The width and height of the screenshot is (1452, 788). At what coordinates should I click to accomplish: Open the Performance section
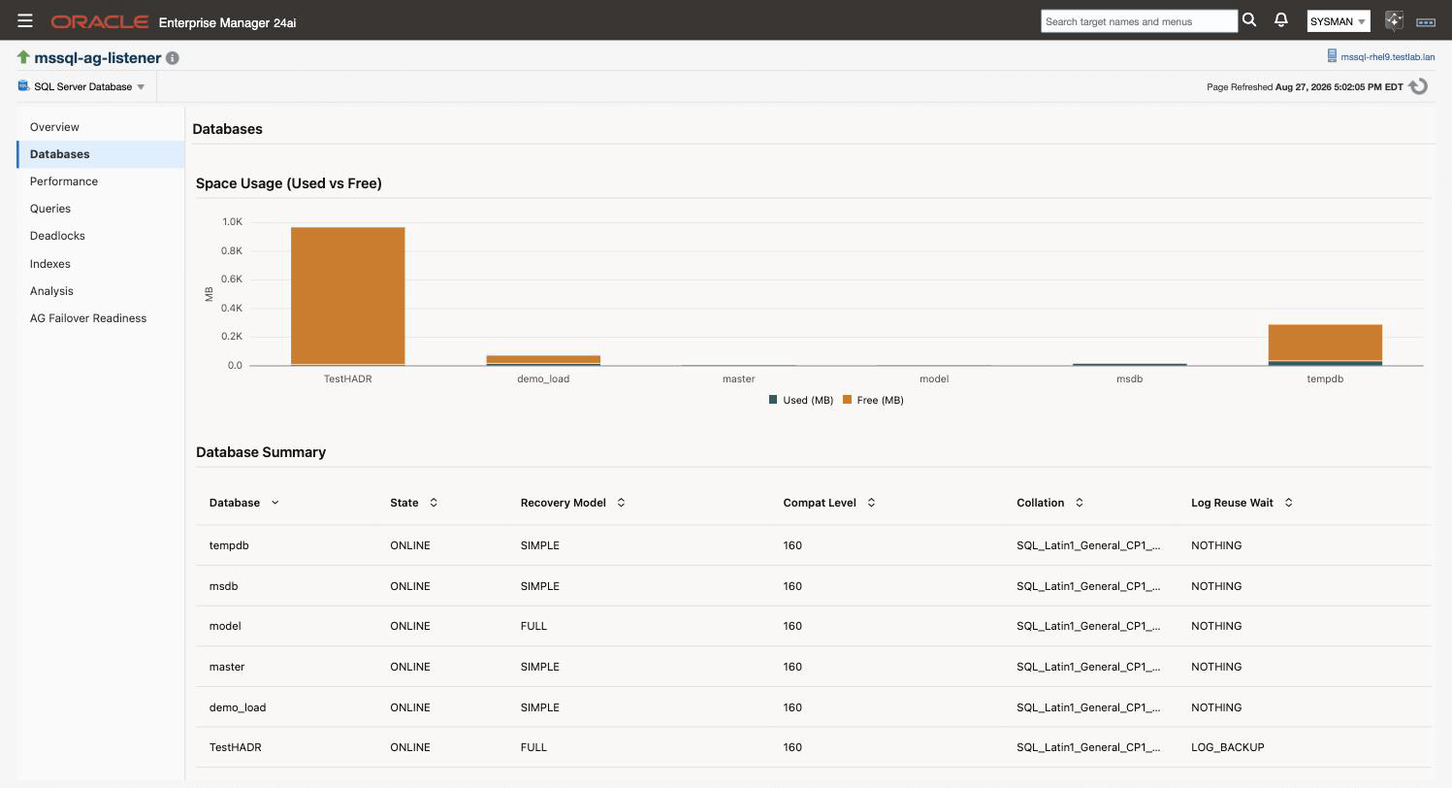(x=100, y=181)
